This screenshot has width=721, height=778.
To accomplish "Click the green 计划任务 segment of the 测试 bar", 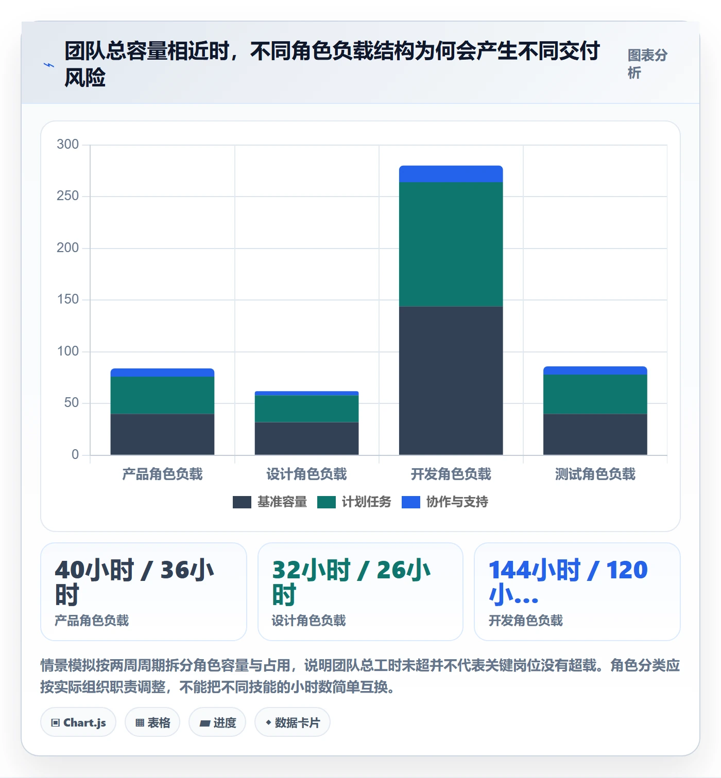I will (x=595, y=394).
